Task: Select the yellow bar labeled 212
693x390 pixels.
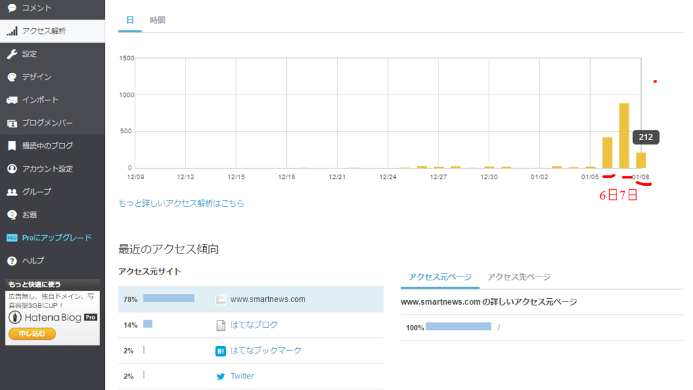Action: [x=641, y=160]
